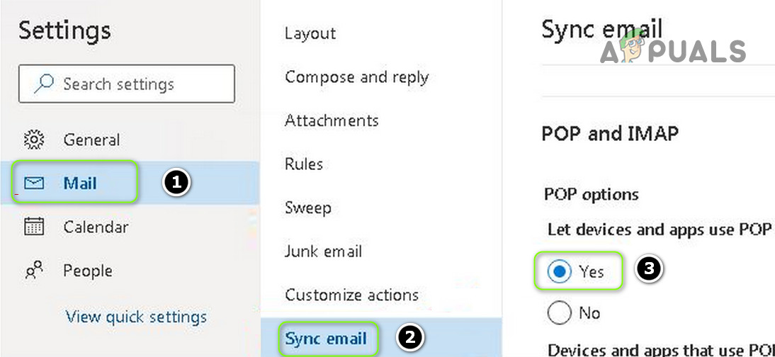Click the General gear icon
The image size is (775, 357).
click(34, 140)
